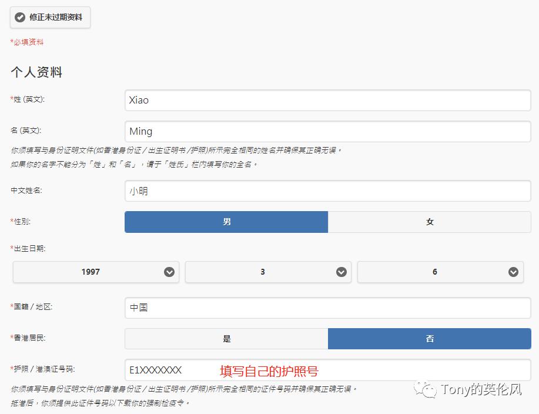Choose 否 for 香港居民
Image resolution: width=539 pixels, height=414 pixels.
429,339
